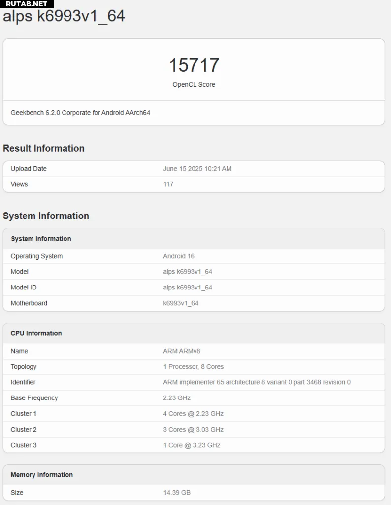Click the Motherboard value k6993v1_64
391x505 pixels.
pos(181,303)
